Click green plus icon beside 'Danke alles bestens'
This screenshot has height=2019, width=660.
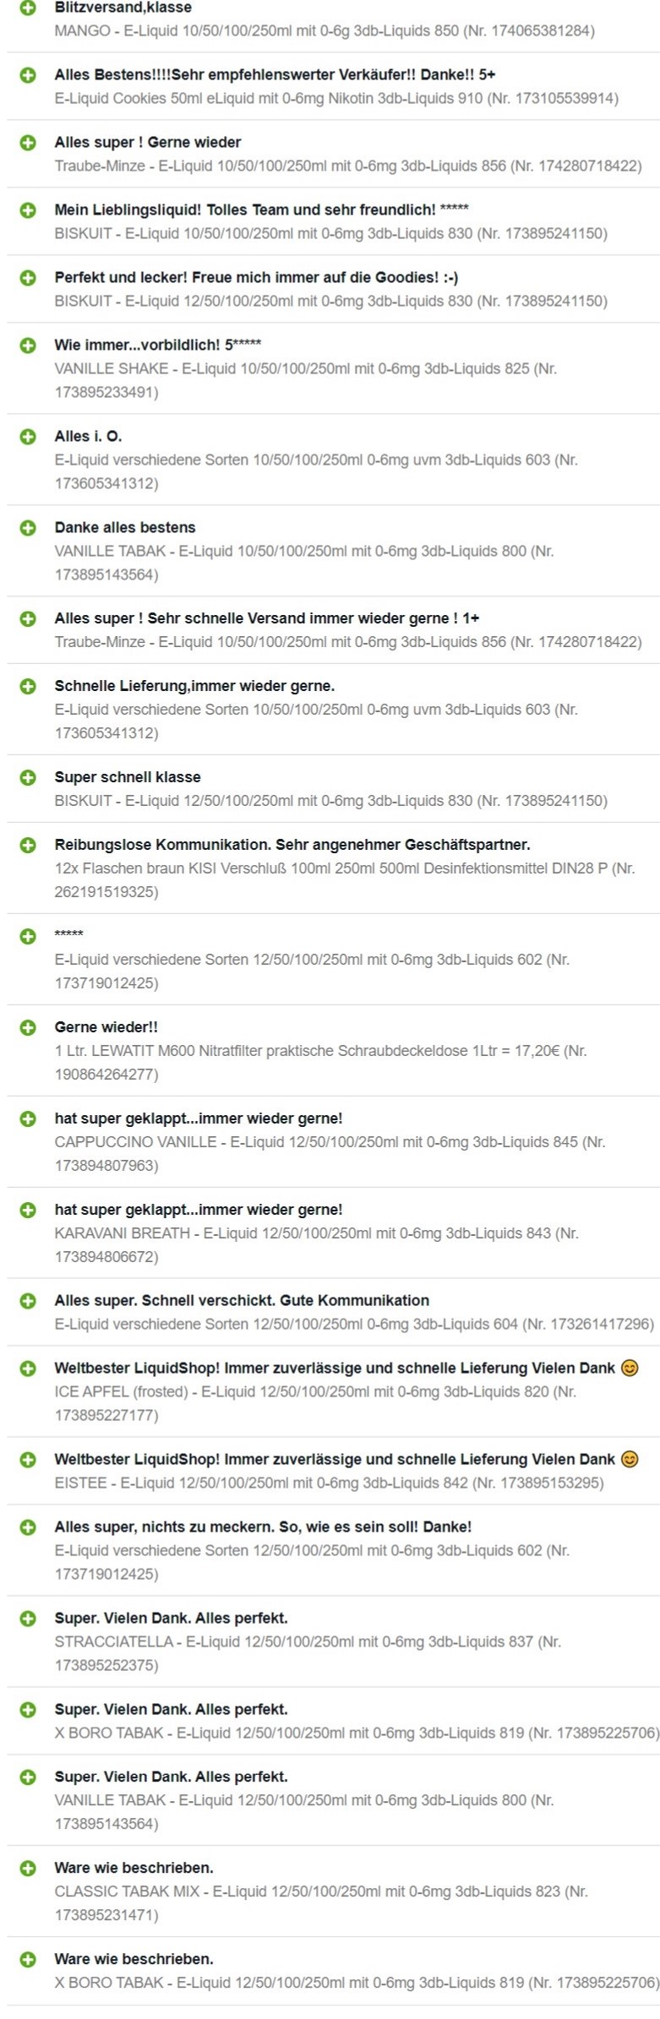pos(28,528)
